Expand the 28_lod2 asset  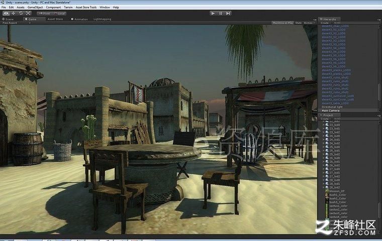coord(324,187)
